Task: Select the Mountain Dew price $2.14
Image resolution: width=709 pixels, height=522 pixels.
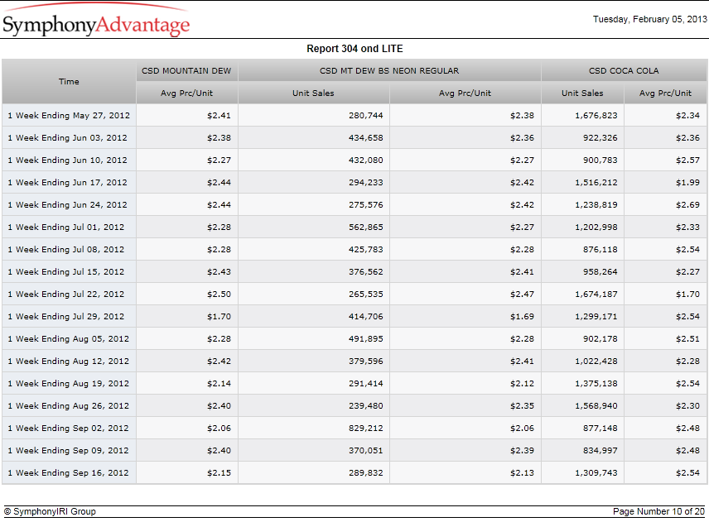Action: click(219, 383)
